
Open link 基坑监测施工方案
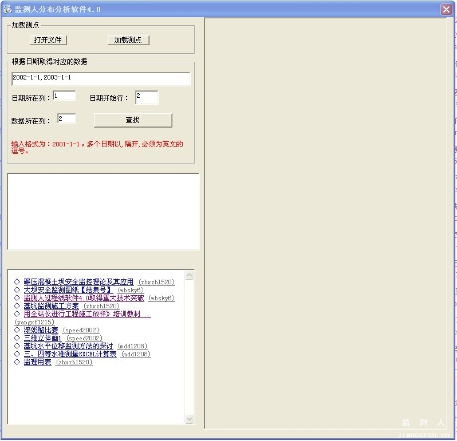52,306
